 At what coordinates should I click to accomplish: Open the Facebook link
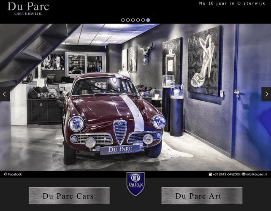click(13, 174)
